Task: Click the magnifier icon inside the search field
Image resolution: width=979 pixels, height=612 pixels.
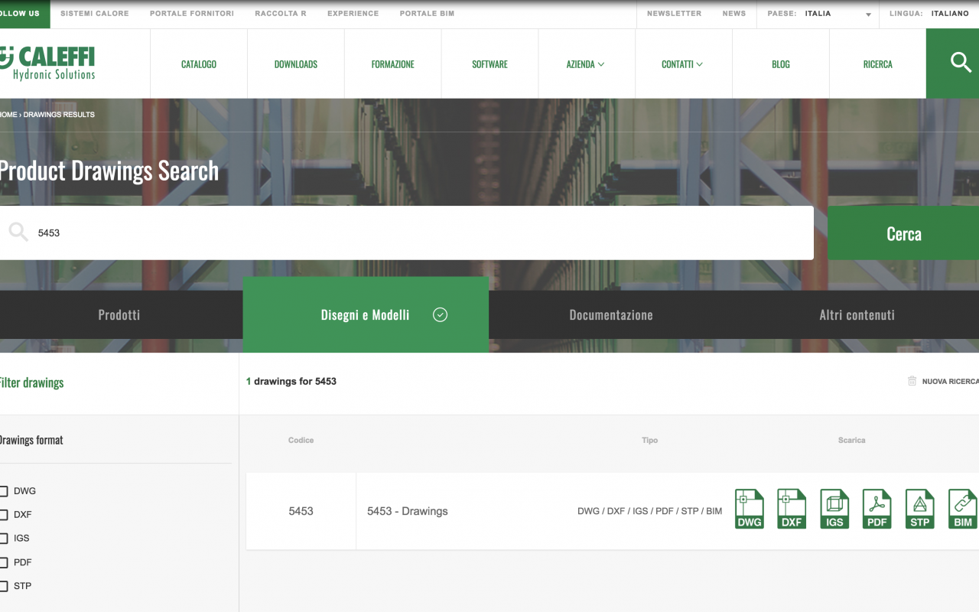Action: point(18,232)
